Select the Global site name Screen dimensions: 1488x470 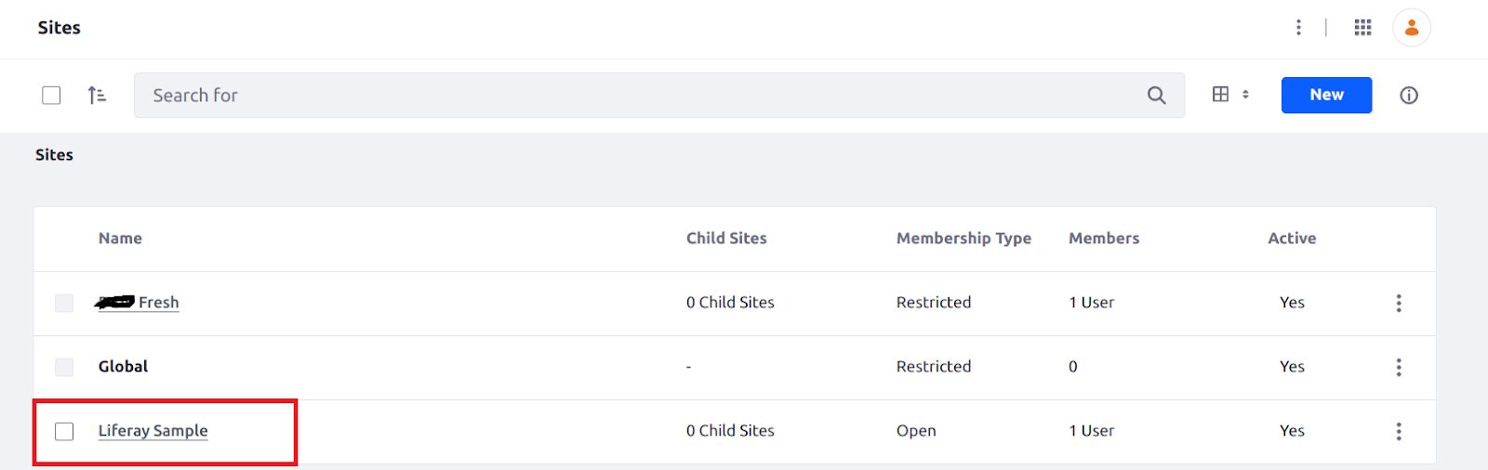[123, 366]
